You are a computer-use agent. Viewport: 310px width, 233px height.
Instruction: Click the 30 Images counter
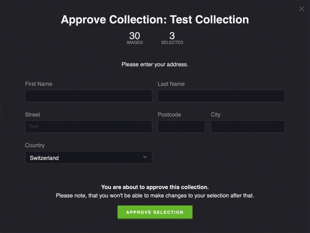click(135, 38)
